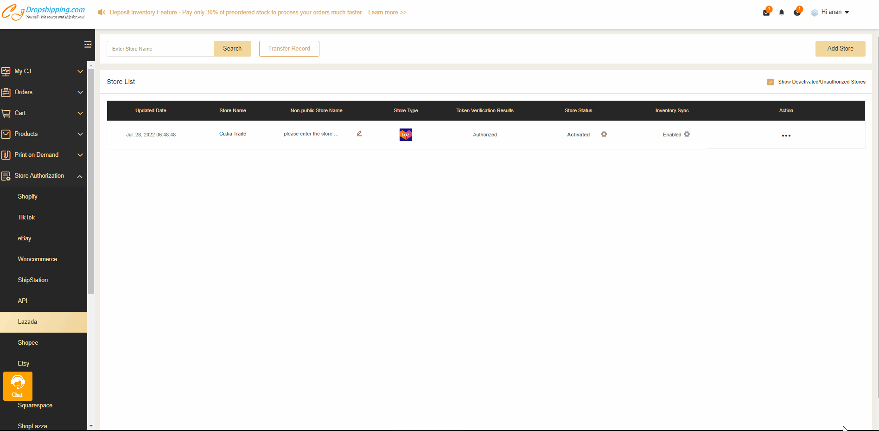Toggle Show Deactivated/Unauthorized Stores checkbox
The width and height of the screenshot is (879, 431).
(771, 82)
